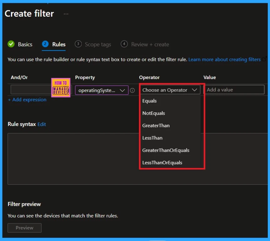Click the step 3 Scope tags circle
Screen dimensions: 270x241
[78, 44]
